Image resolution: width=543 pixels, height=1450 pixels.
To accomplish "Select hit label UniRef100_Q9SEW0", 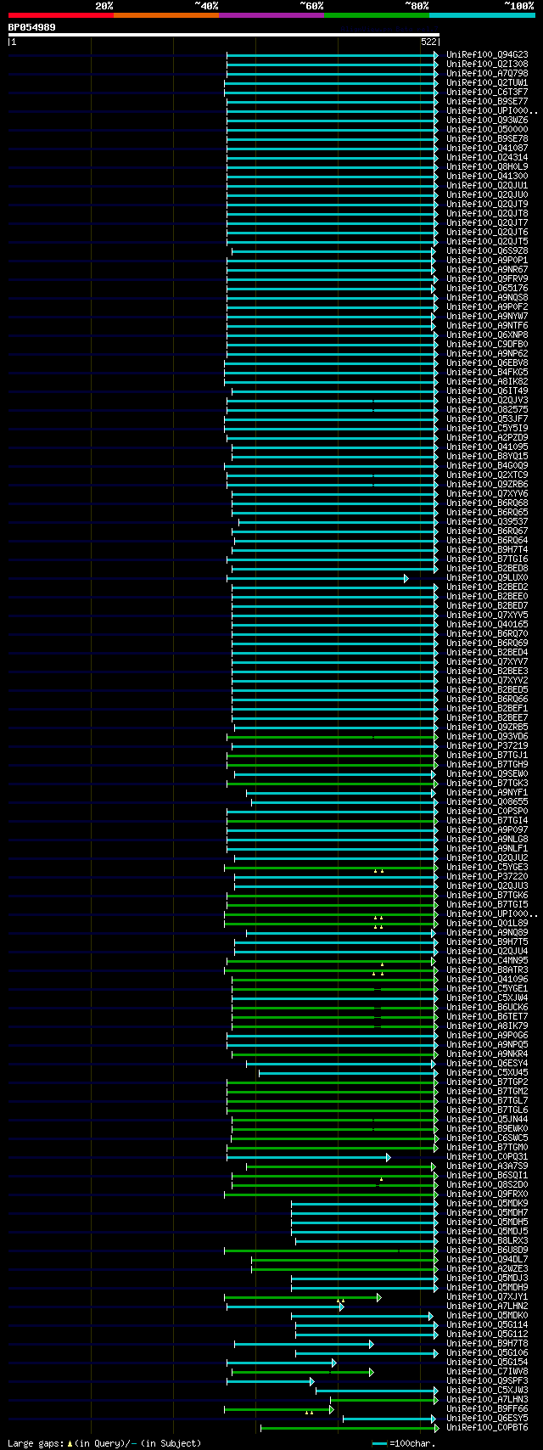I will click(x=487, y=774).
